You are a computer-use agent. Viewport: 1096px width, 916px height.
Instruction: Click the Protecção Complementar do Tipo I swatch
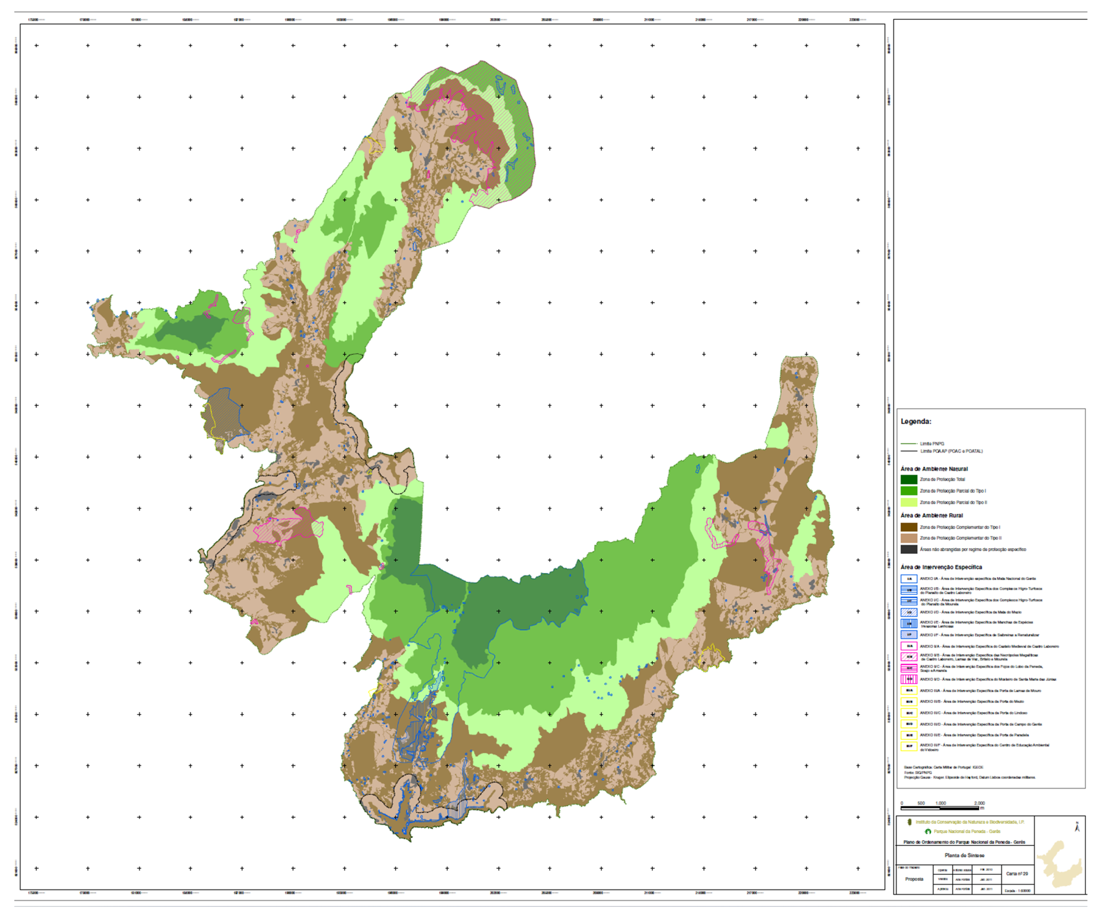click(909, 527)
